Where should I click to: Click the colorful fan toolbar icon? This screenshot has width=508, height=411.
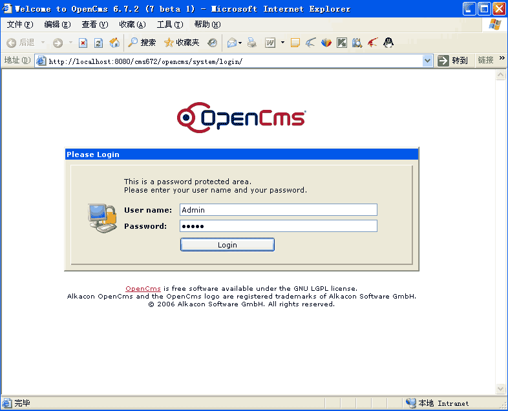[x=326, y=43]
